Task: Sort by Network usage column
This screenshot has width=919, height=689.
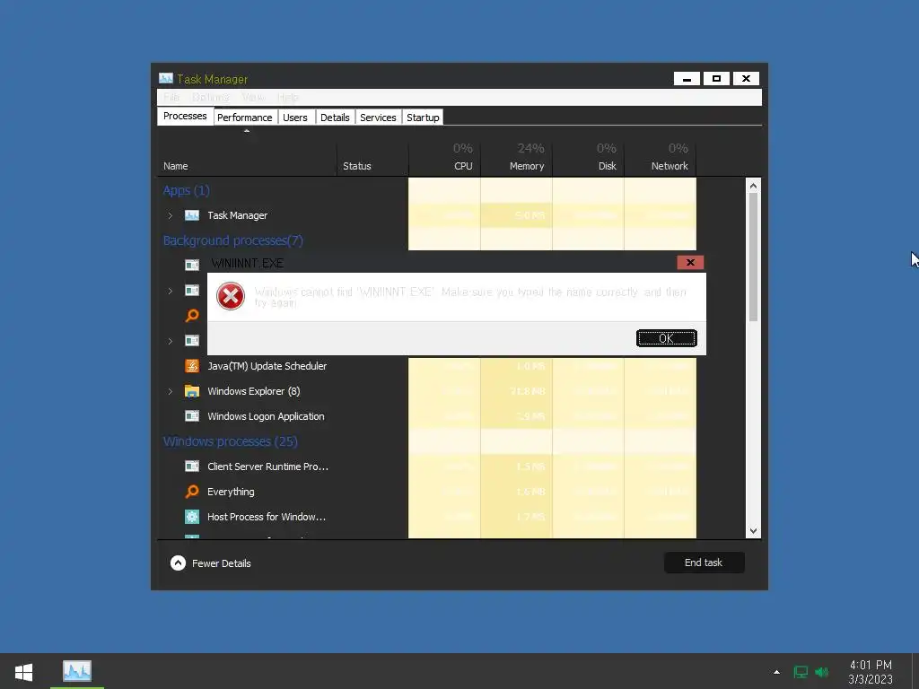Action: [x=661, y=158]
